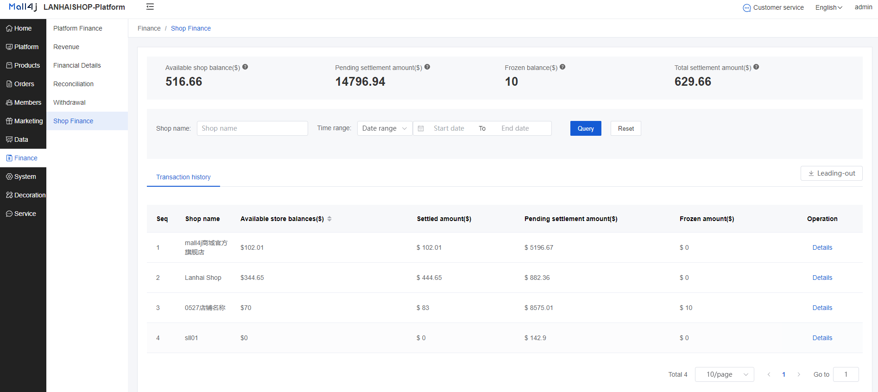The height and width of the screenshot is (392, 878).
Task: Click Finance in the breadcrumb
Action: pyautogui.click(x=149, y=28)
